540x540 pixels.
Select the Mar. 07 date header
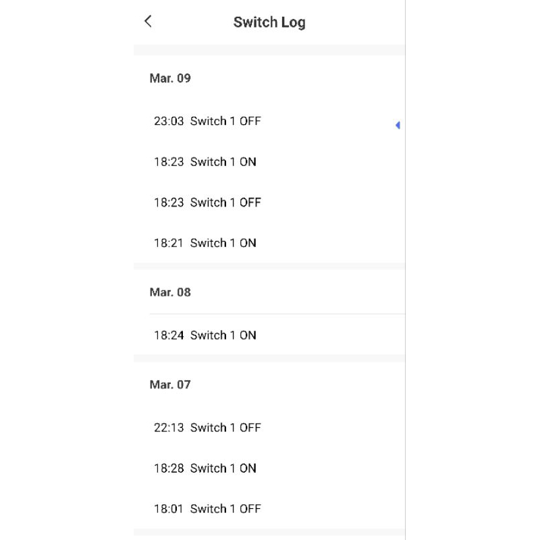click(x=170, y=385)
